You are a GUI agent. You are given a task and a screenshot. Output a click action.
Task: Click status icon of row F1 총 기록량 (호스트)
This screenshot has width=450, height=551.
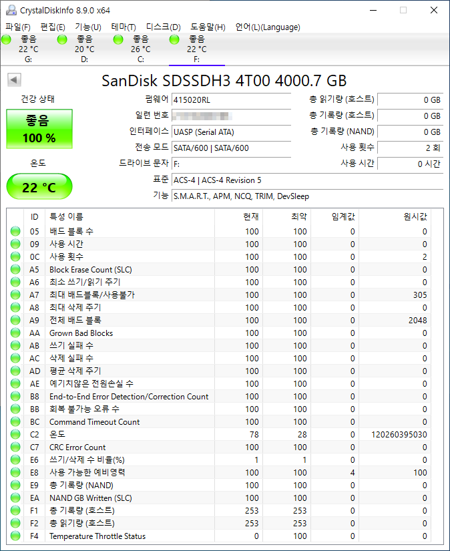[x=15, y=510]
